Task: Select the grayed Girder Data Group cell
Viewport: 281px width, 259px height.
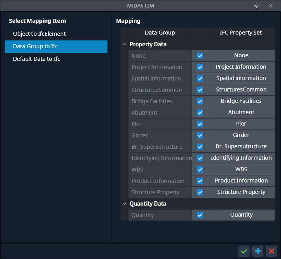Action: (160, 135)
